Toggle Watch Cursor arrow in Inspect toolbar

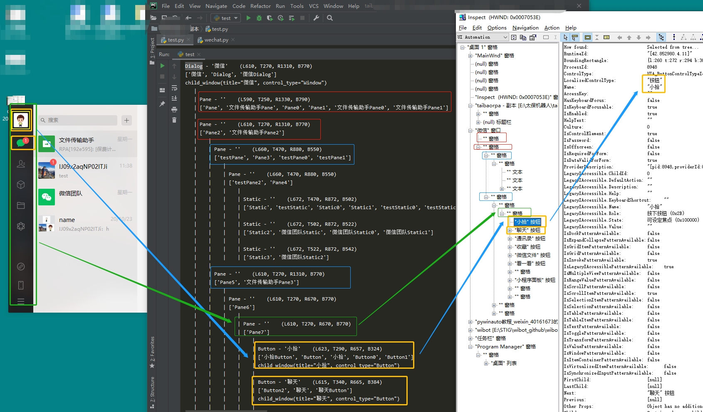[x=565, y=37]
